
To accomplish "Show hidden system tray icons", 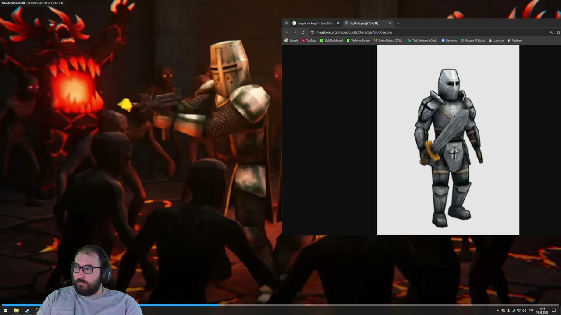I will (498, 311).
